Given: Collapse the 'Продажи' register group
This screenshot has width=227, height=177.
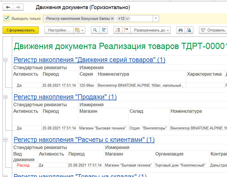Looking at the screenshot, I should click(x=5, y=97).
